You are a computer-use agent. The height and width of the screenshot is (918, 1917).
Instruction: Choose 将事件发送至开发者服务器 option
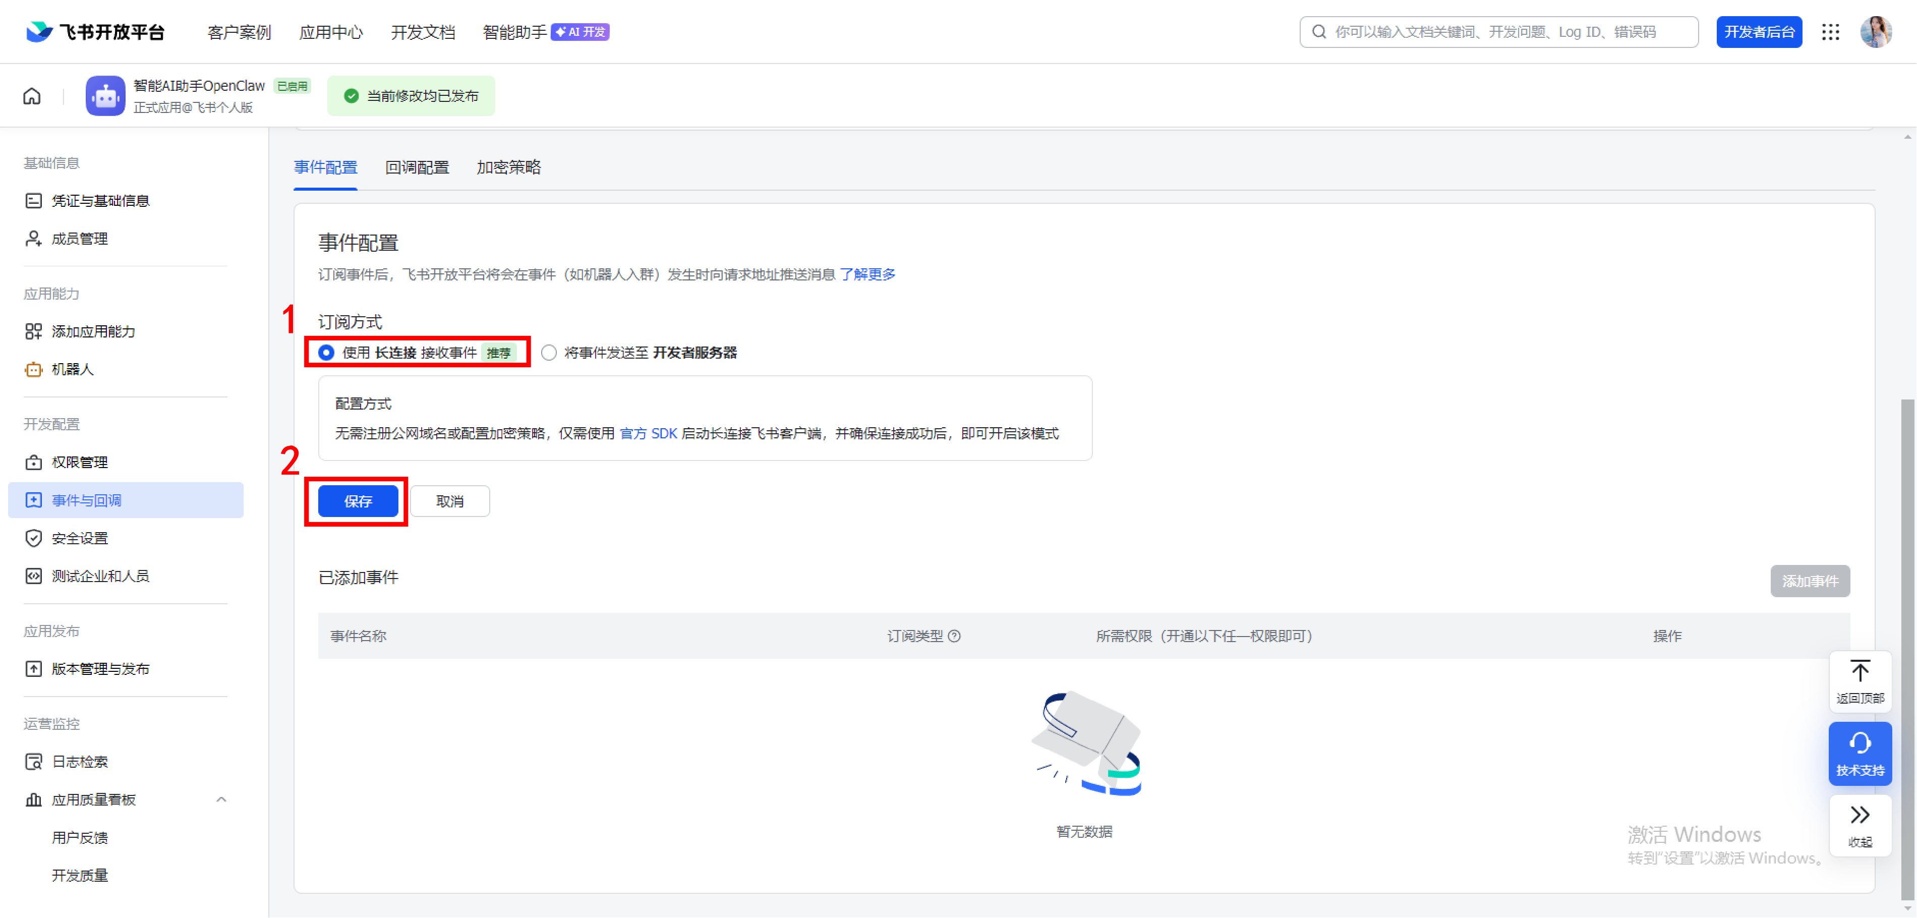pos(548,352)
